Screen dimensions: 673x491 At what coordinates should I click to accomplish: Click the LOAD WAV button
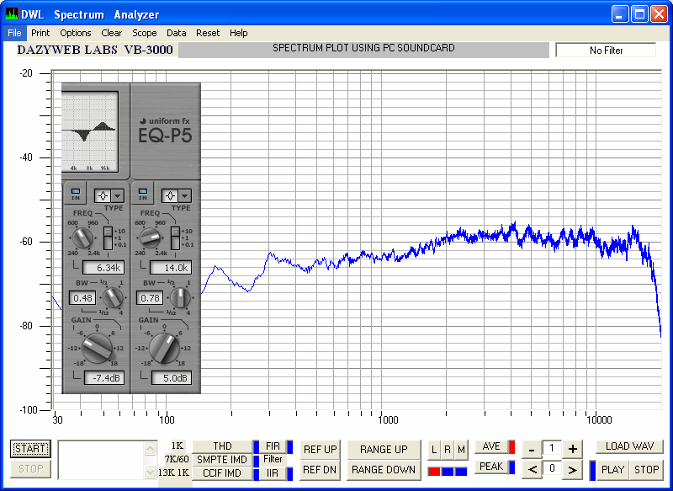pyautogui.click(x=629, y=446)
